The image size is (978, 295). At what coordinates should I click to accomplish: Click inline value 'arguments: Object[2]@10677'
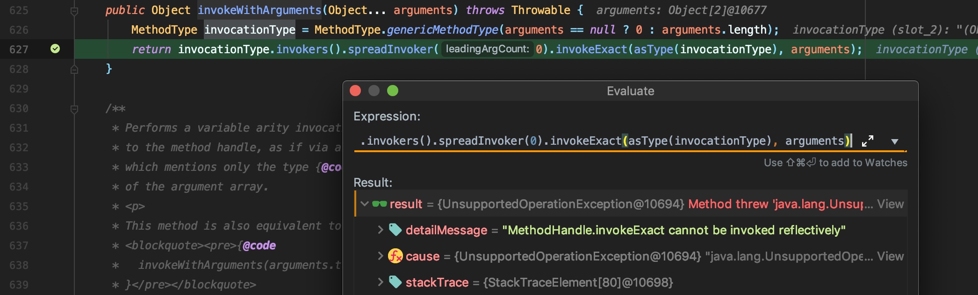[682, 10]
